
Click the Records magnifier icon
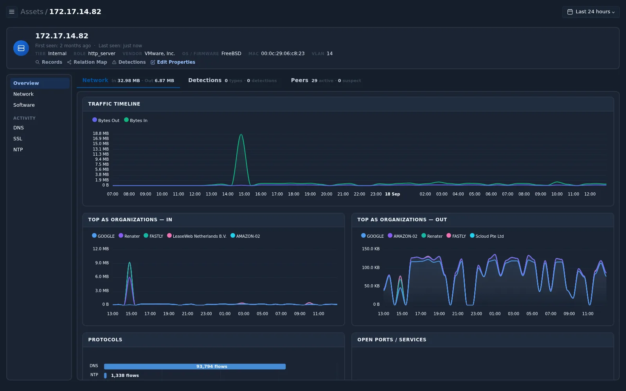[x=38, y=62]
